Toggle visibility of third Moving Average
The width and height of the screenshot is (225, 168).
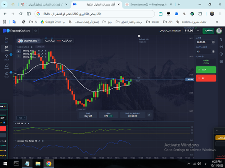(x=39, y=57)
